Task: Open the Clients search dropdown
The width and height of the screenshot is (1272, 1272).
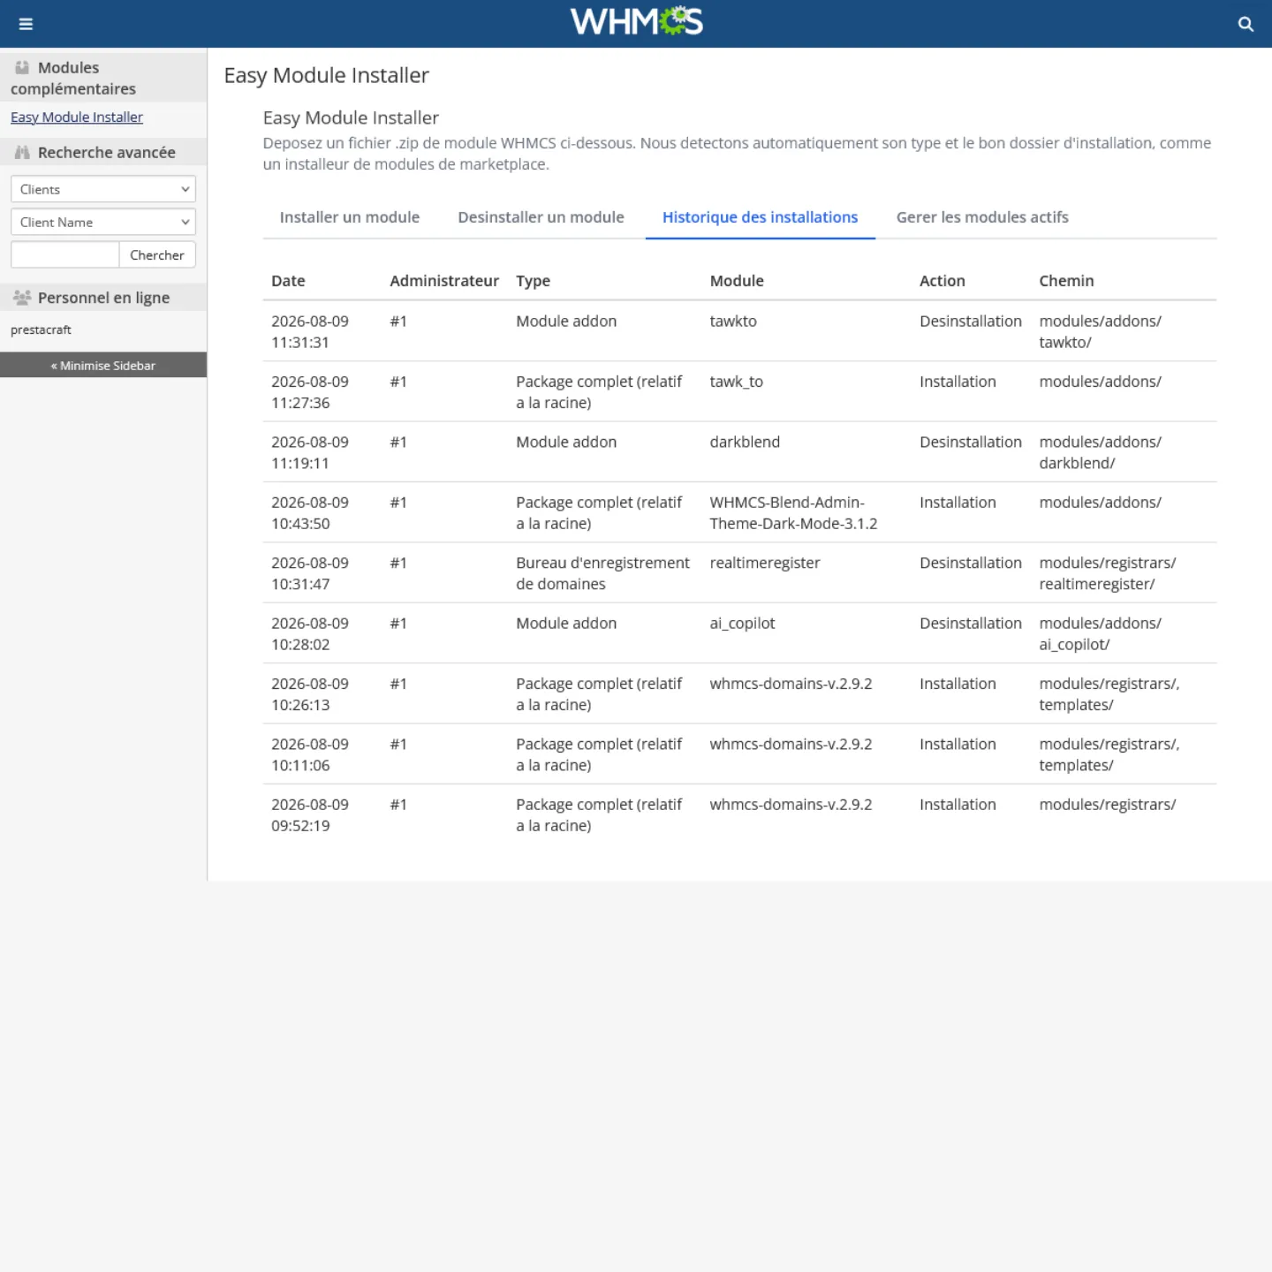Action: [103, 189]
